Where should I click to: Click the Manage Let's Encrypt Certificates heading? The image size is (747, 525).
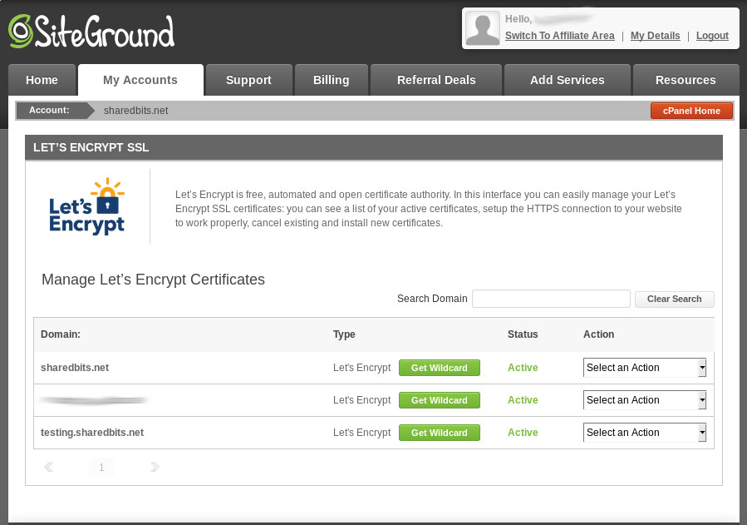pos(153,280)
